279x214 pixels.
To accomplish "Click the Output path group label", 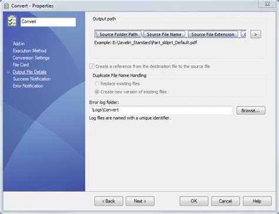I will click(104, 19).
